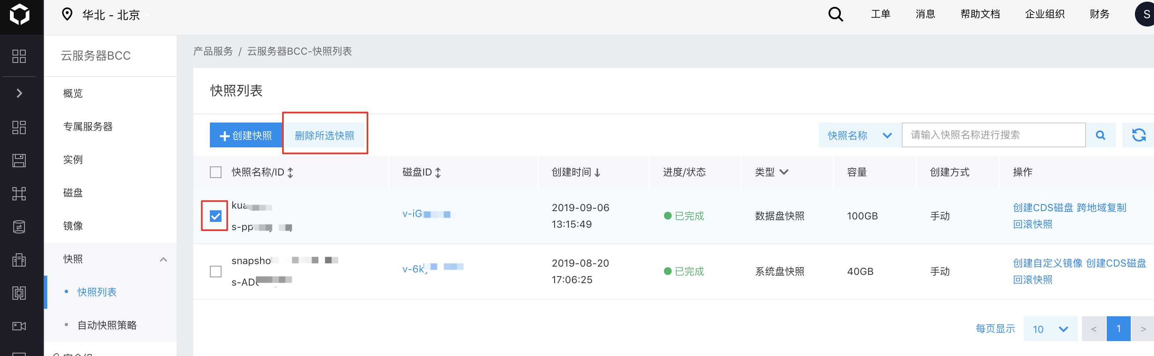Click the user avatar S
Viewport: 1154px width, 356px height.
tap(1145, 14)
